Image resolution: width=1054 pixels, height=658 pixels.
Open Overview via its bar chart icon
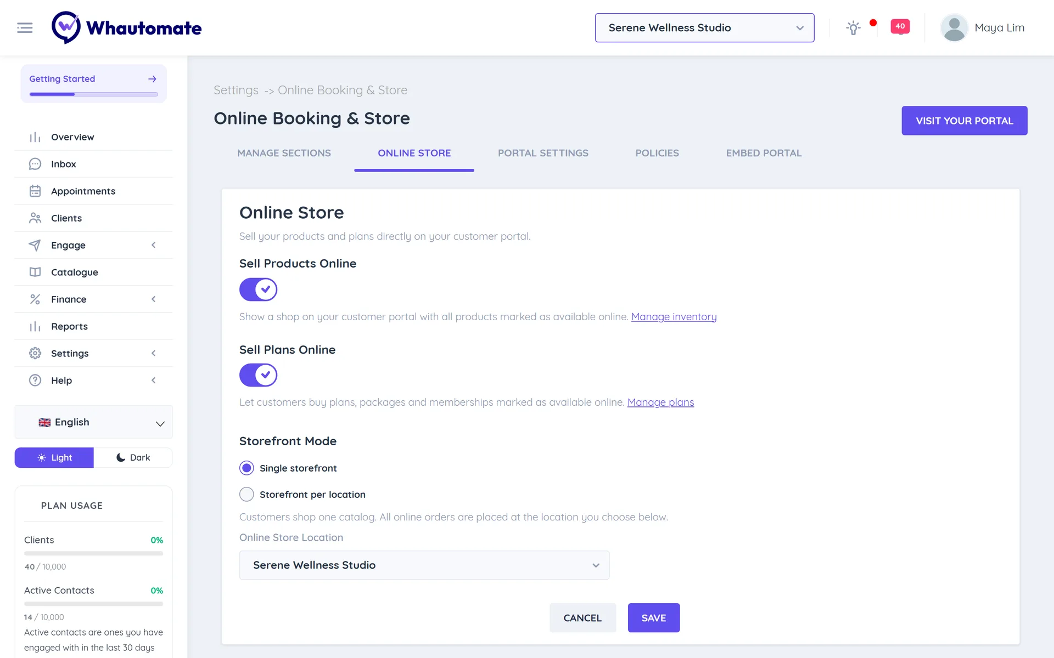tap(35, 137)
